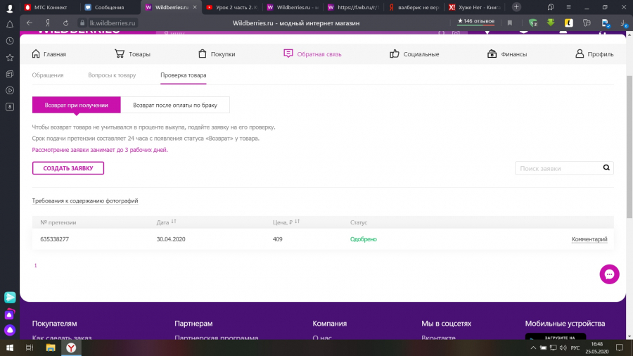Open the Финансы menu section
Image resolution: width=633 pixels, height=356 pixels.
(x=507, y=54)
